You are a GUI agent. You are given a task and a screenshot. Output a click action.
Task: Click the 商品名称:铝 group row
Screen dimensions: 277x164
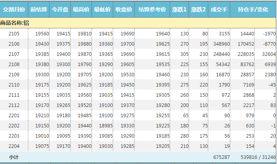pyautogui.click(x=15, y=23)
